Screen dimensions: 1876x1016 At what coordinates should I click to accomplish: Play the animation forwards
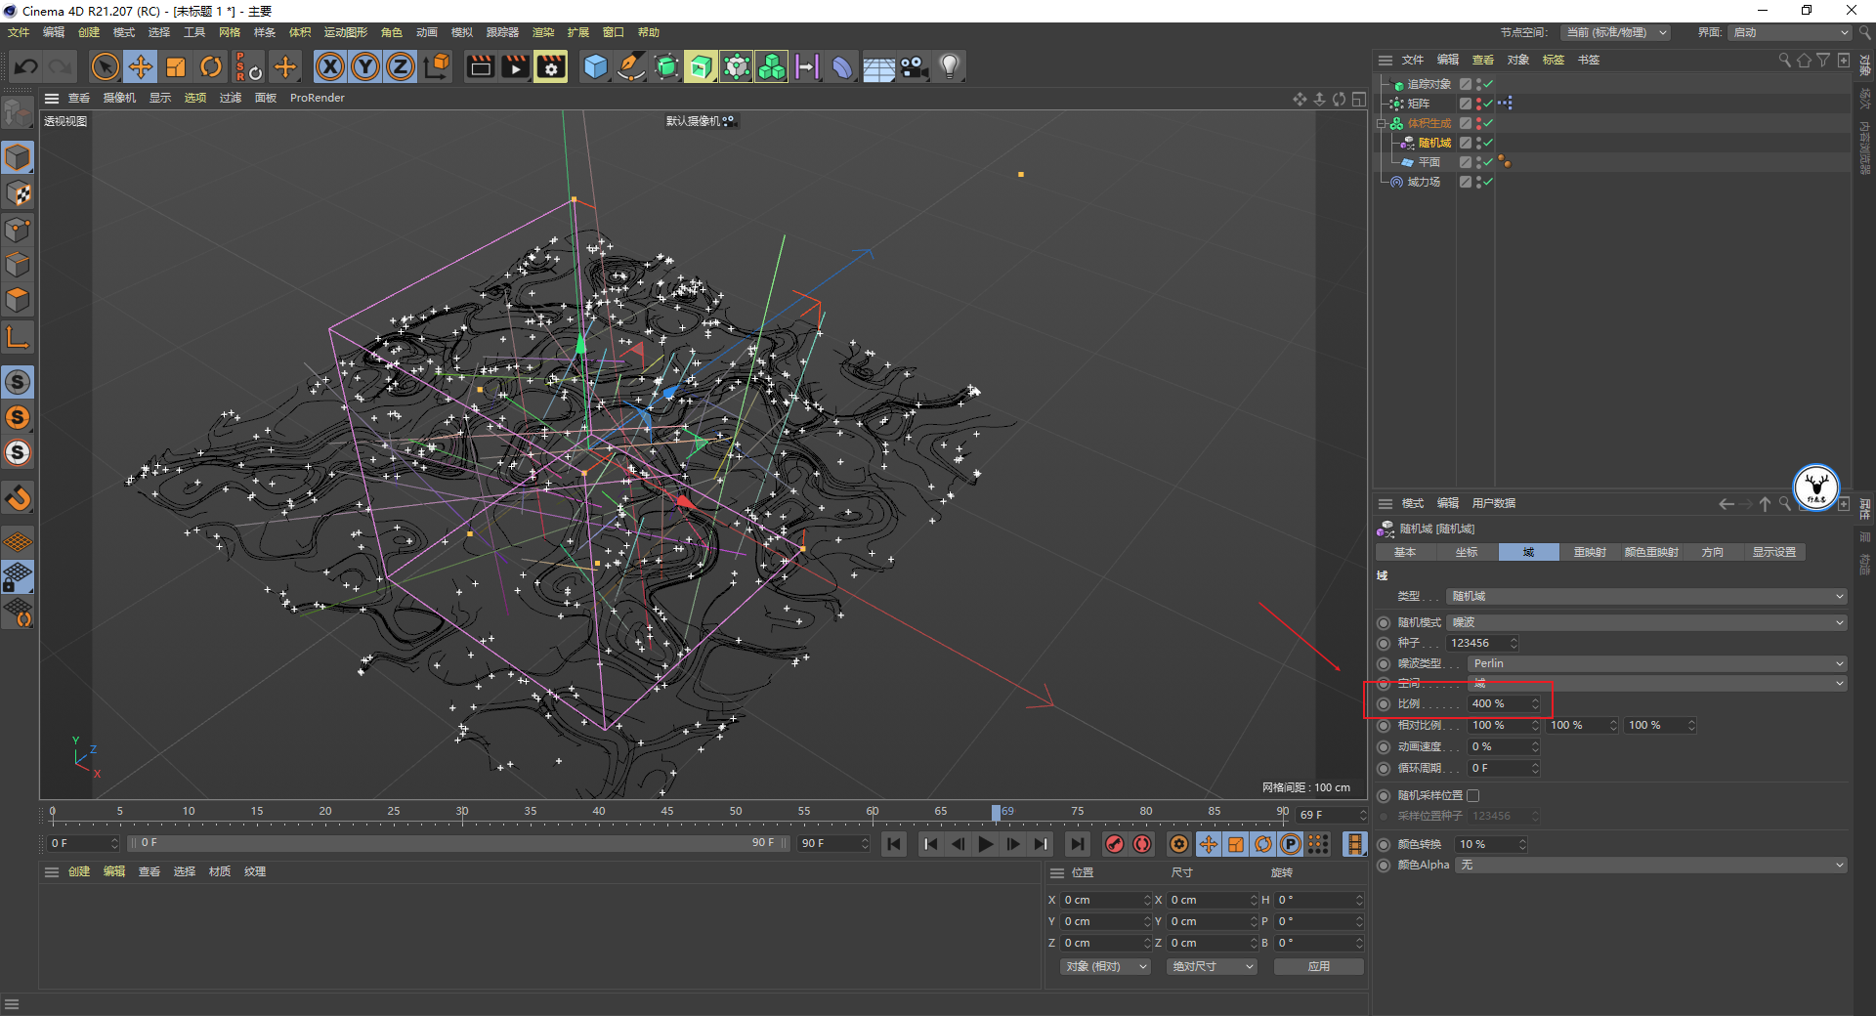pyautogui.click(x=986, y=844)
